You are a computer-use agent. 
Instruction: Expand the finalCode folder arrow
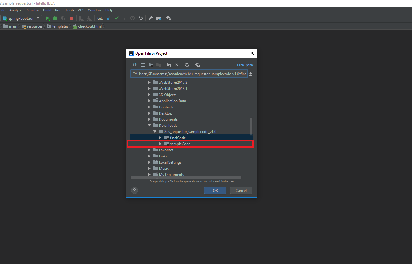[x=160, y=138]
